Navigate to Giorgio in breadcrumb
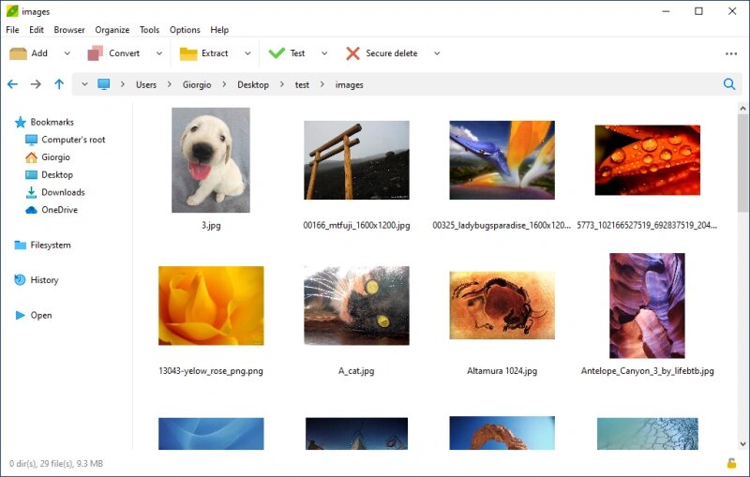This screenshot has height=477, width=750. (197, 84)
